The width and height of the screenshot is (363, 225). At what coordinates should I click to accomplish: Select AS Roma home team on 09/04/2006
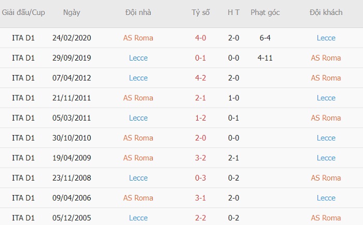pyautogui.click(x=138, y=198)
